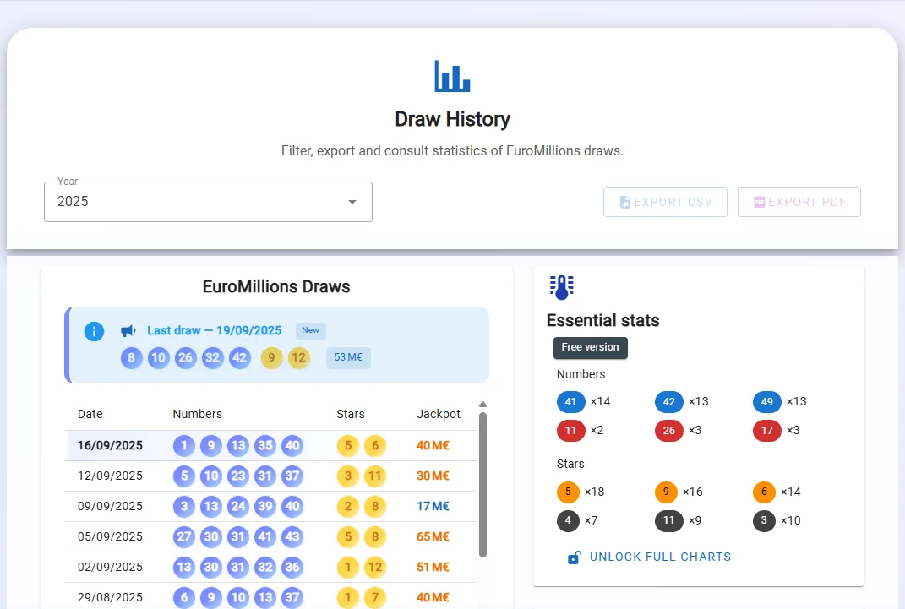Screen dimensions: 905x609
Task: Click the Year dropdown arrow
Action: point(352,202)
